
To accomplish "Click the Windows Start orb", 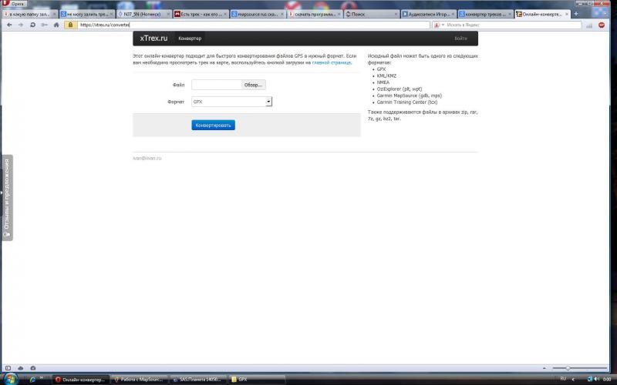I will [x=11, y=380].
